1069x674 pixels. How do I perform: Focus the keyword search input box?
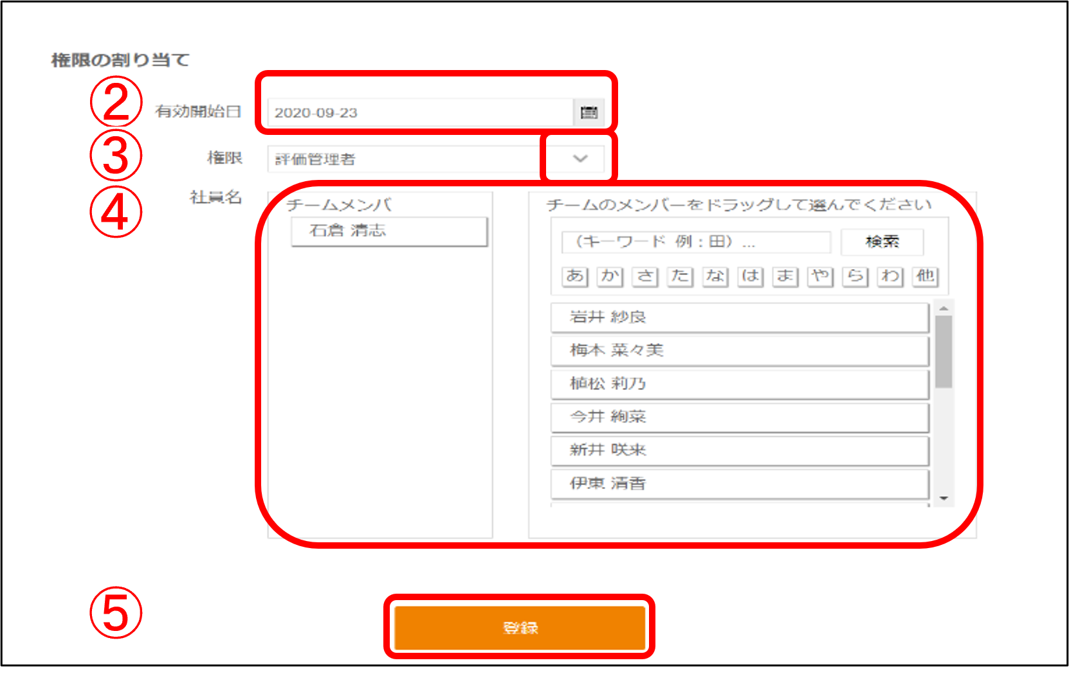point(696,242)
